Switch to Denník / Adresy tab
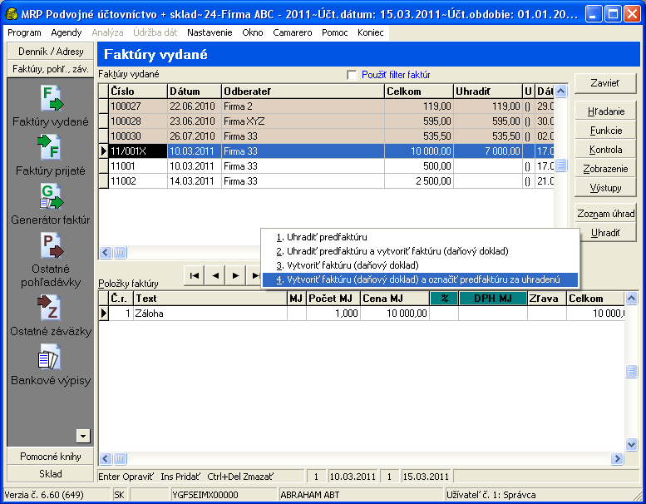Viewport: 646px width, 504px height. (51, 52)
